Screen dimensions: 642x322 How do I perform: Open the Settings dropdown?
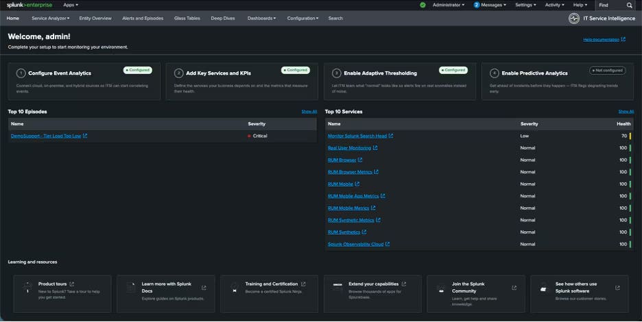(525, 5)
